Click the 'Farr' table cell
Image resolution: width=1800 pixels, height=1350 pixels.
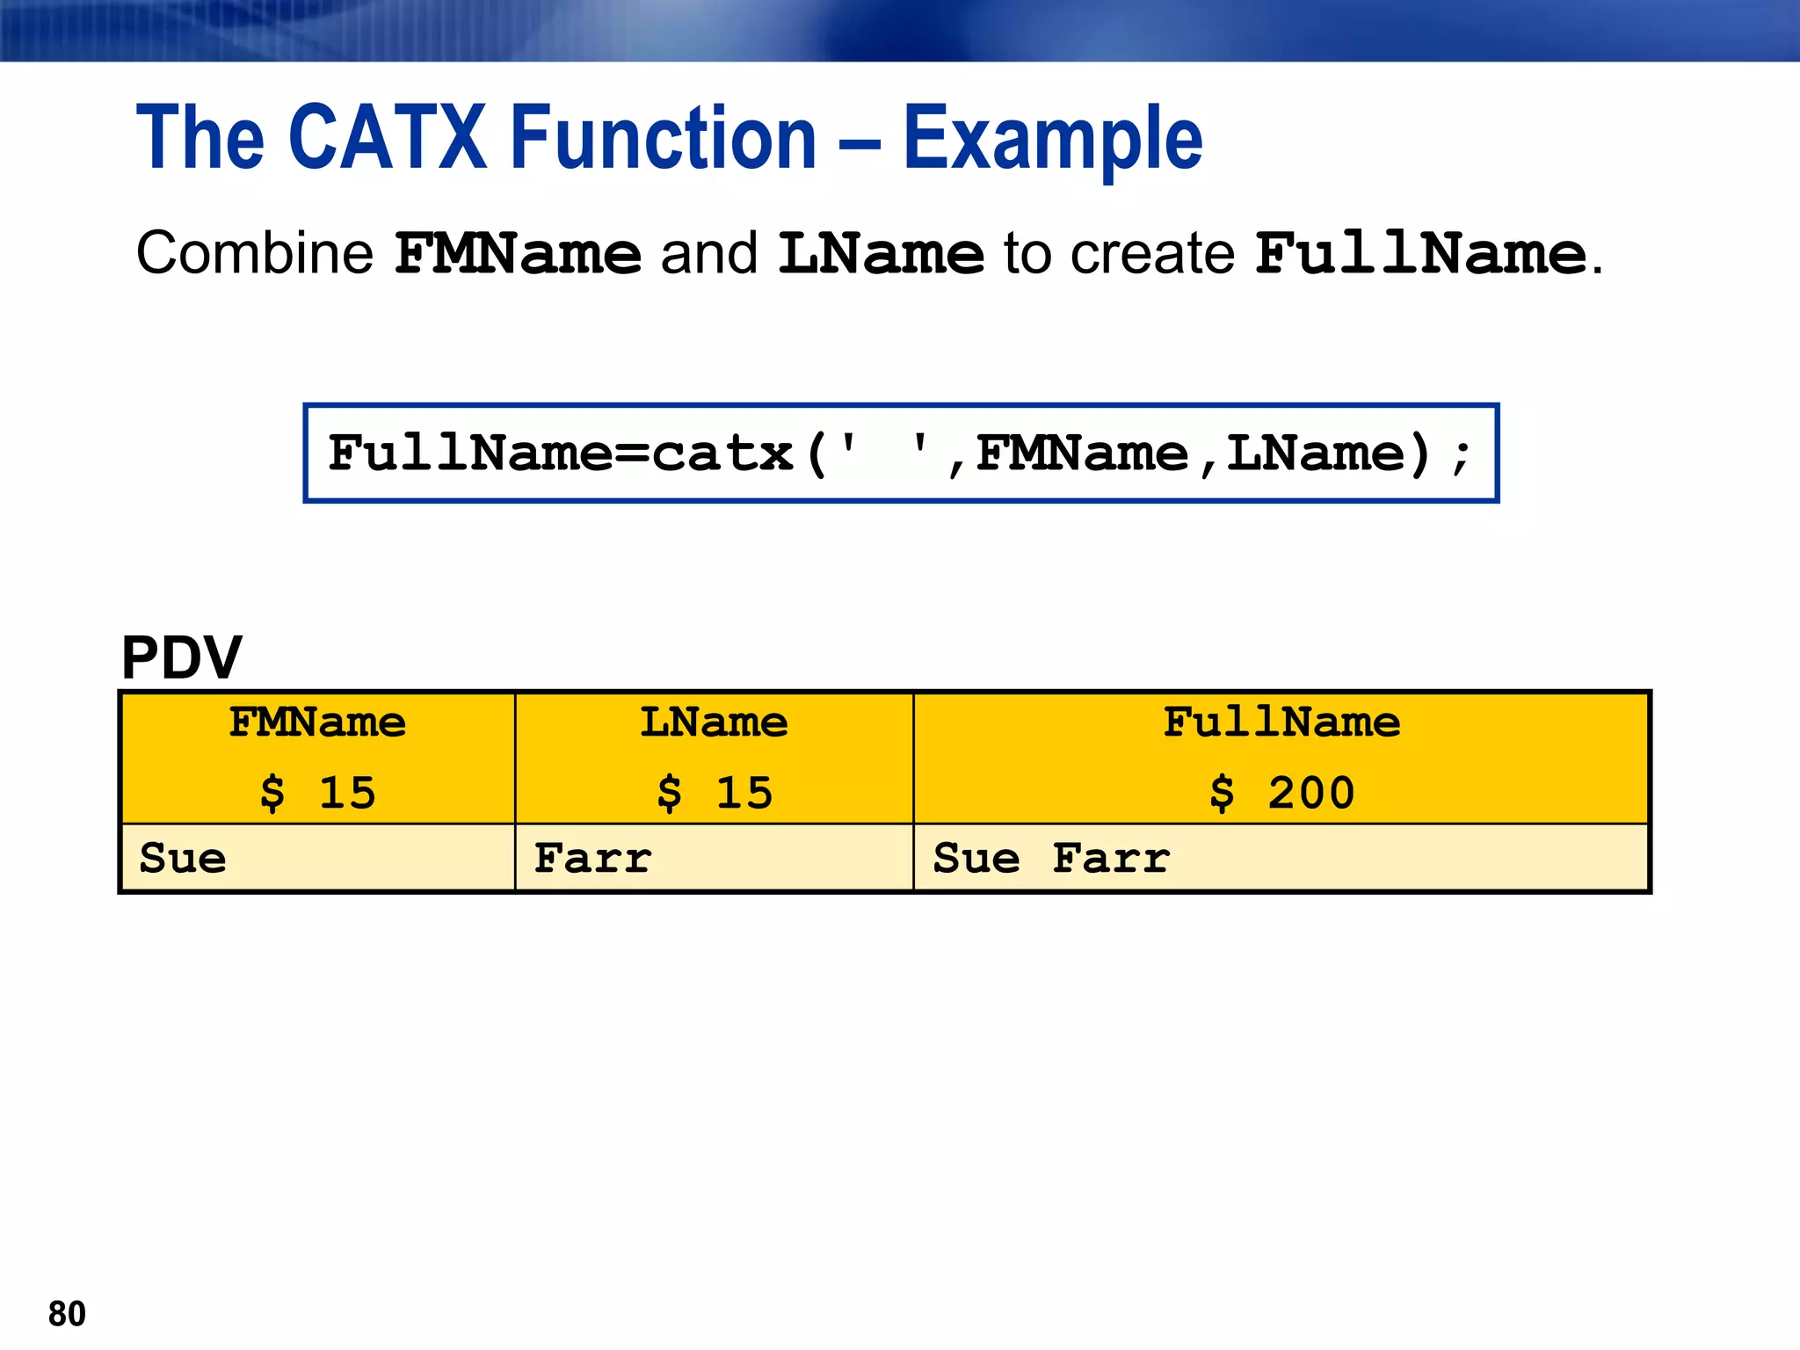click(715, 858)
